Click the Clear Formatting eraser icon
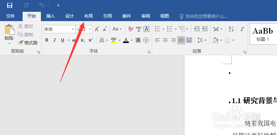Viewport: 277px width, 135px height. pos(131,29)
